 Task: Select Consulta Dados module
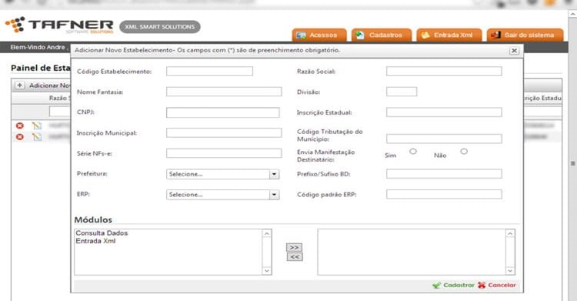tap(102, 232)
